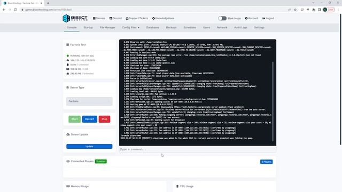Screen dimensions: 342x192
Task: Click the Server Update heading
Action: tap(80, 134)
